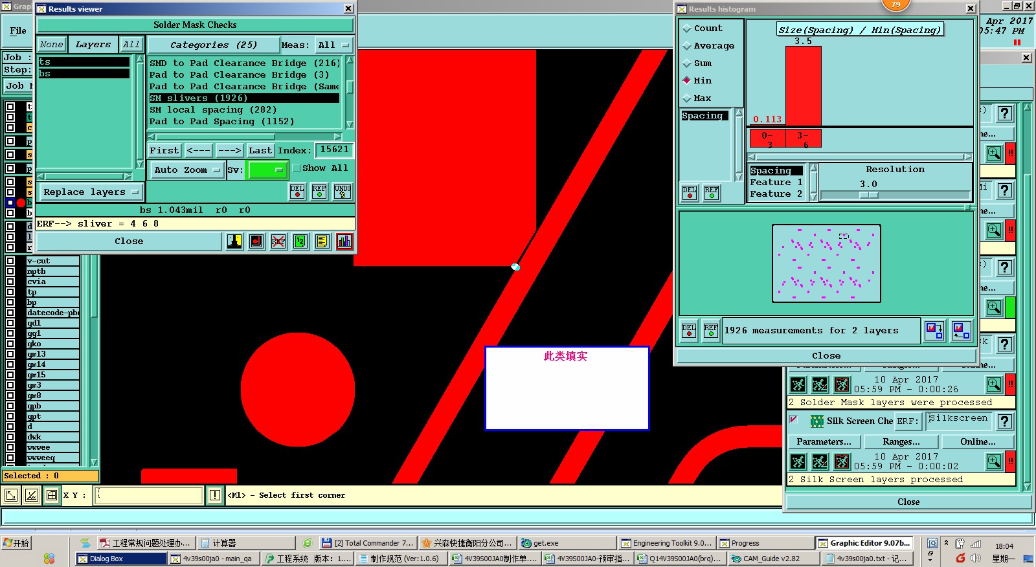Click None button above layers list

click(x=51, y=45)
